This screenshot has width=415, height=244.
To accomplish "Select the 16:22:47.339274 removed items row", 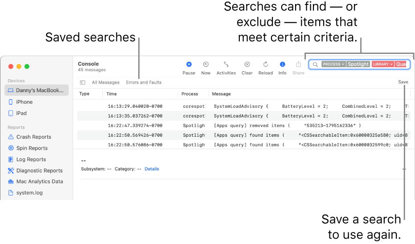I will point(243,126).
